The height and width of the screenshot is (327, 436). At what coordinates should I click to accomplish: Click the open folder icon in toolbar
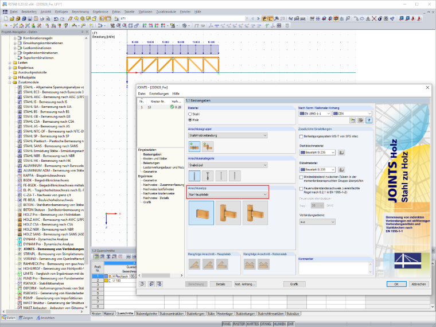tap(11, 18)
